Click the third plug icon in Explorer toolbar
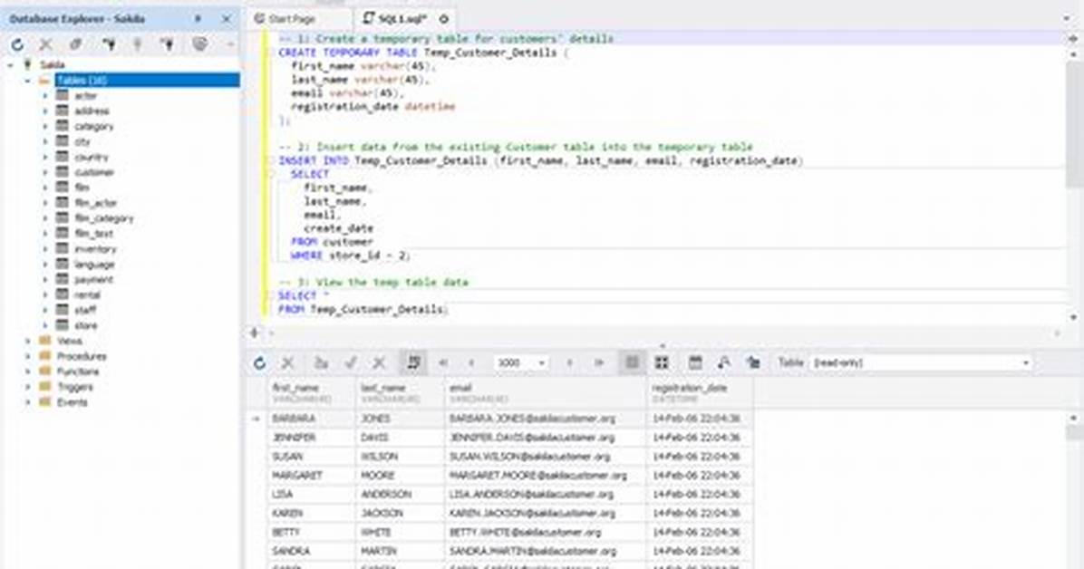The width and height of the screenshot is (1084, 569). pos(167,45)
